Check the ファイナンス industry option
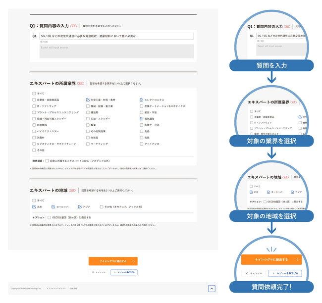Viewport: 322px width, 303px height. click(141, 144)
